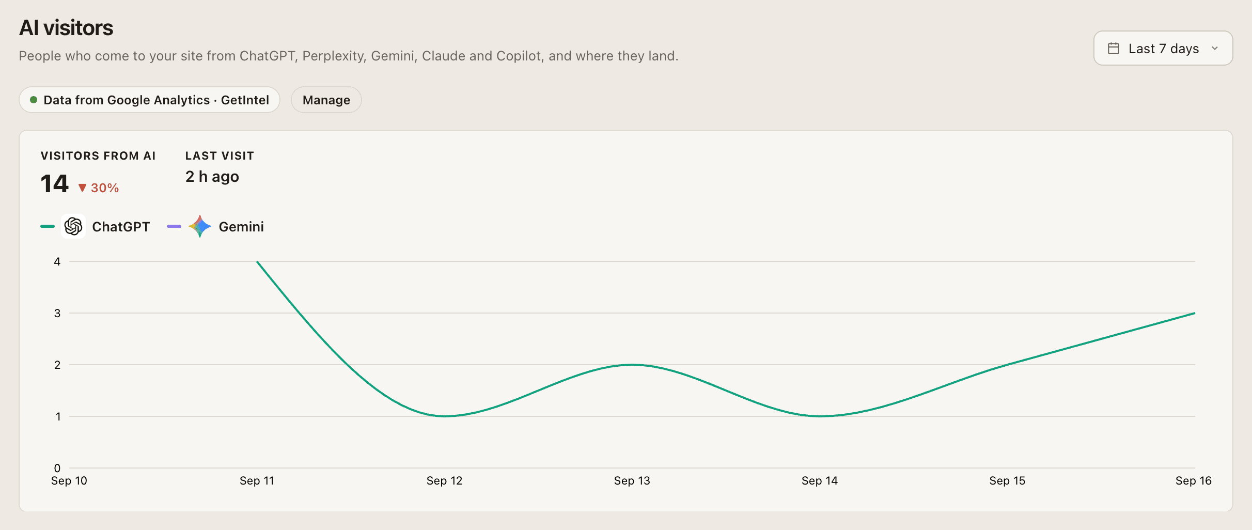The image size is (1252, 530).
Task: Click the 30% decrease indicator
Action: point(99,188)
